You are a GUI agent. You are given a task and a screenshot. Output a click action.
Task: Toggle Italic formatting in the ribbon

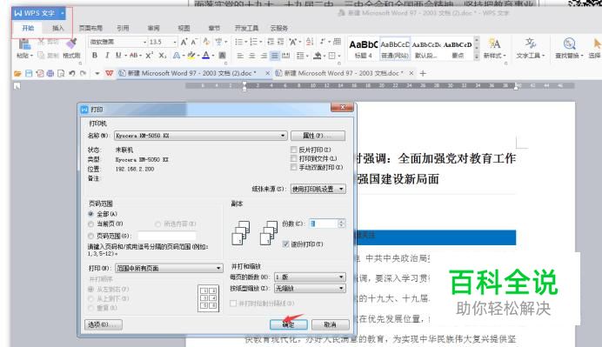pyautogui.click(x=107, y=56)
